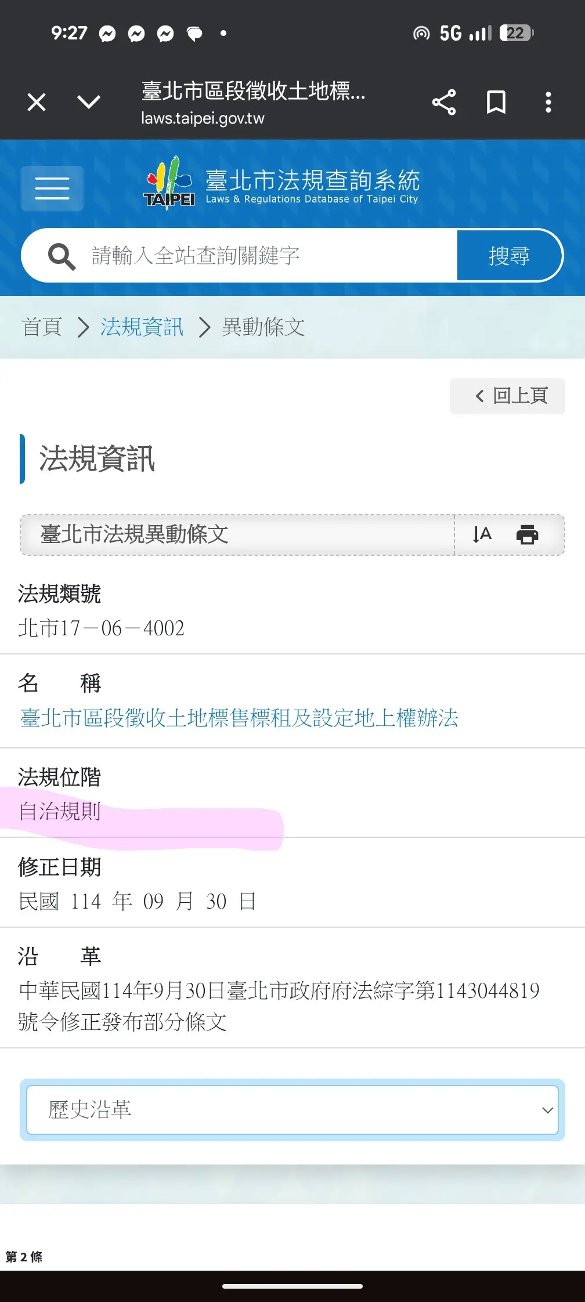Tap the minimize tab chevron

pyautogui.click(x=89, y=103)
